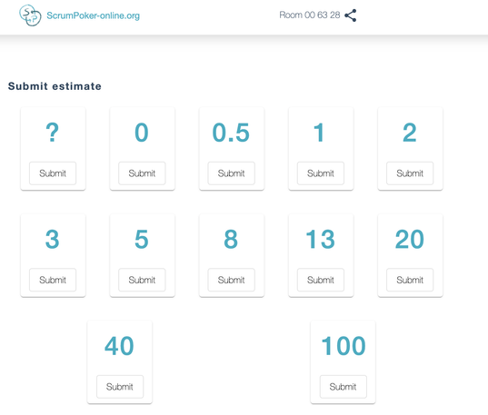Click the 13 card value
This screenshot has width=488, height=415.
[320, 239]
